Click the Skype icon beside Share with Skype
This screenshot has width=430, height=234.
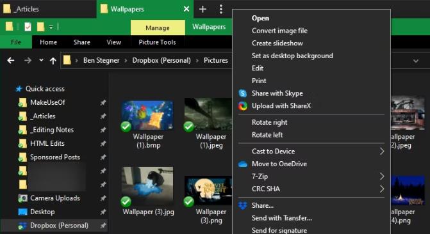pyautogui.click(x=243, y=93)
